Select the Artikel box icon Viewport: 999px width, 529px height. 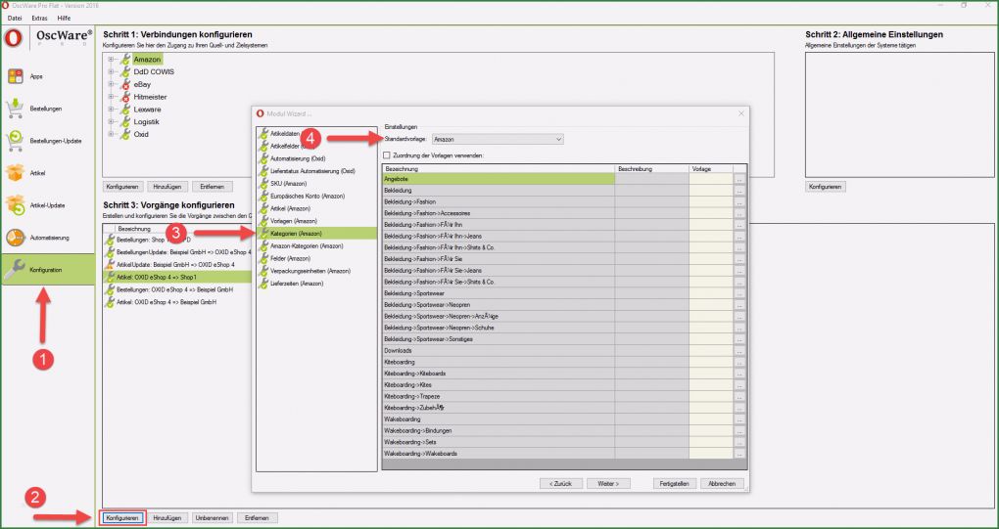point(15,173)
